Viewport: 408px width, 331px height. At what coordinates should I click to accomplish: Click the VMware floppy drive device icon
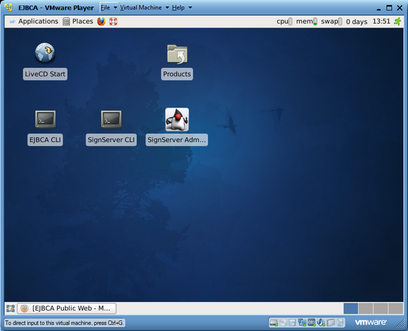tap(292, 323)
